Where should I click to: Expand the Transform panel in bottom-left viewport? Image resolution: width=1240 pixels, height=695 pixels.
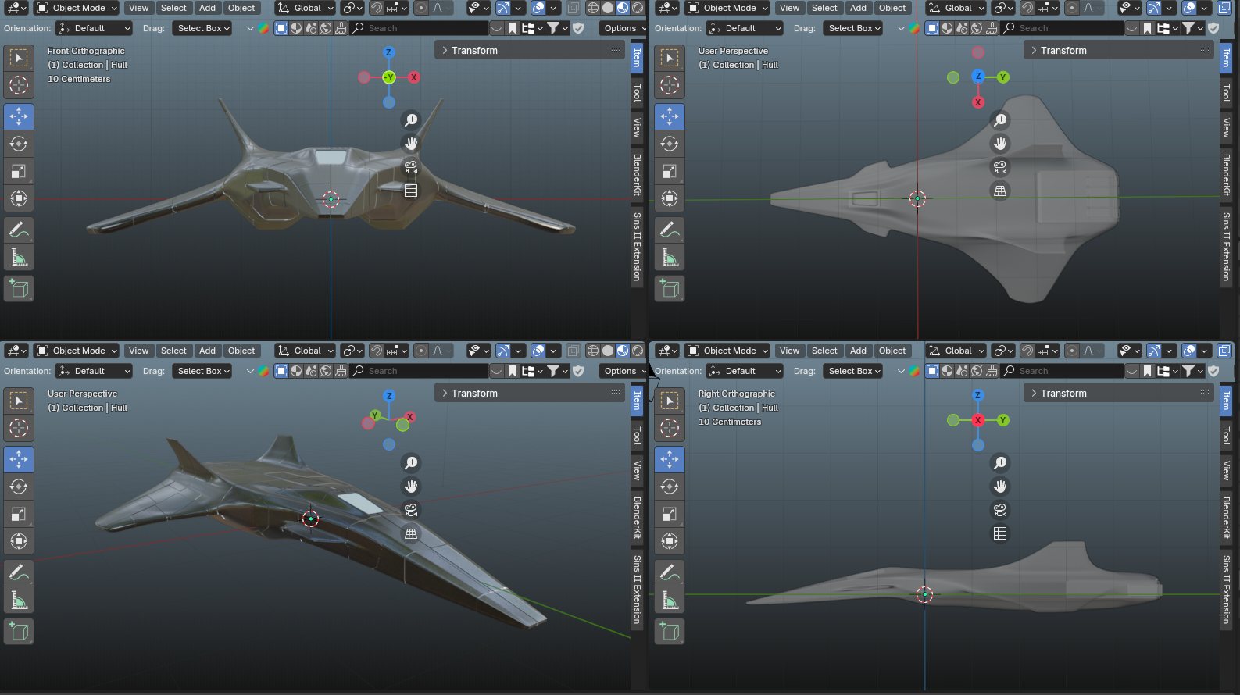[474, 394]
